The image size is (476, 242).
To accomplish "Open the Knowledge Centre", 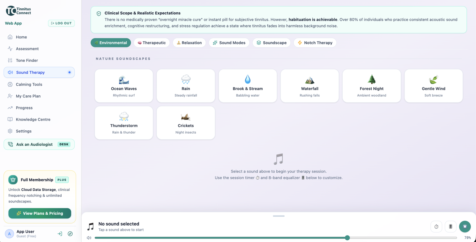I will pos(39,119).
